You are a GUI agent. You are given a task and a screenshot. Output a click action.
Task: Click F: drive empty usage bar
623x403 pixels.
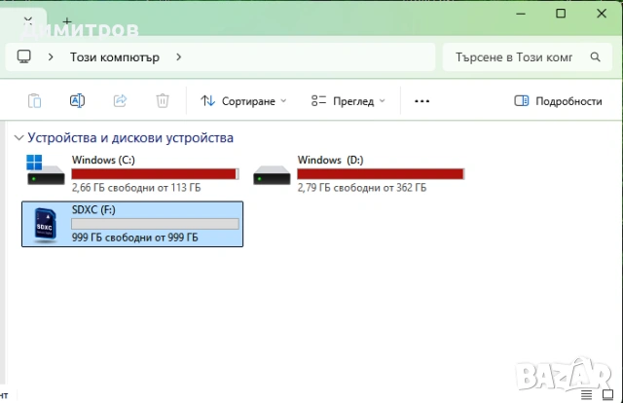point(156,224)
